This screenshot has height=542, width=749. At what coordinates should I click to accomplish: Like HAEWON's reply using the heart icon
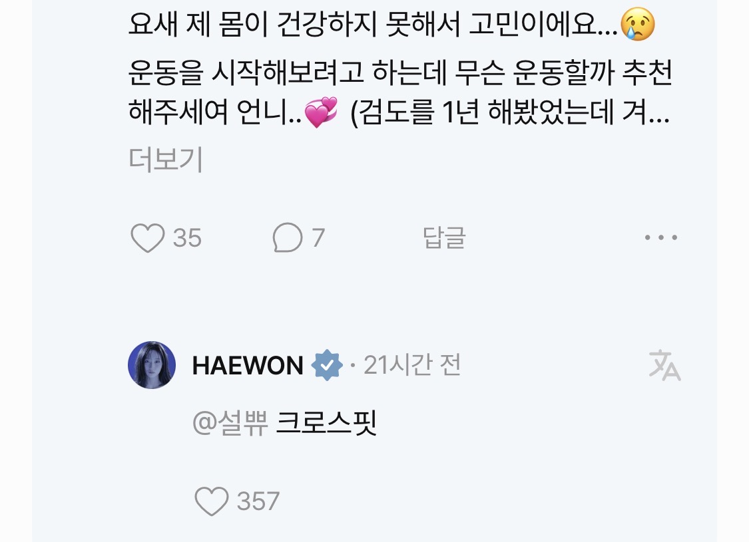point(212,501)
